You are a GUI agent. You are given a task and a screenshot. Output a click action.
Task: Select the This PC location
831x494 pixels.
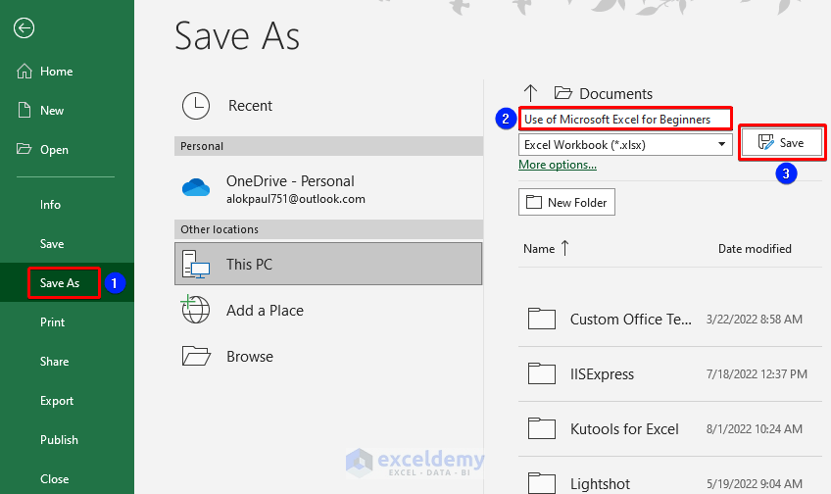328,264
